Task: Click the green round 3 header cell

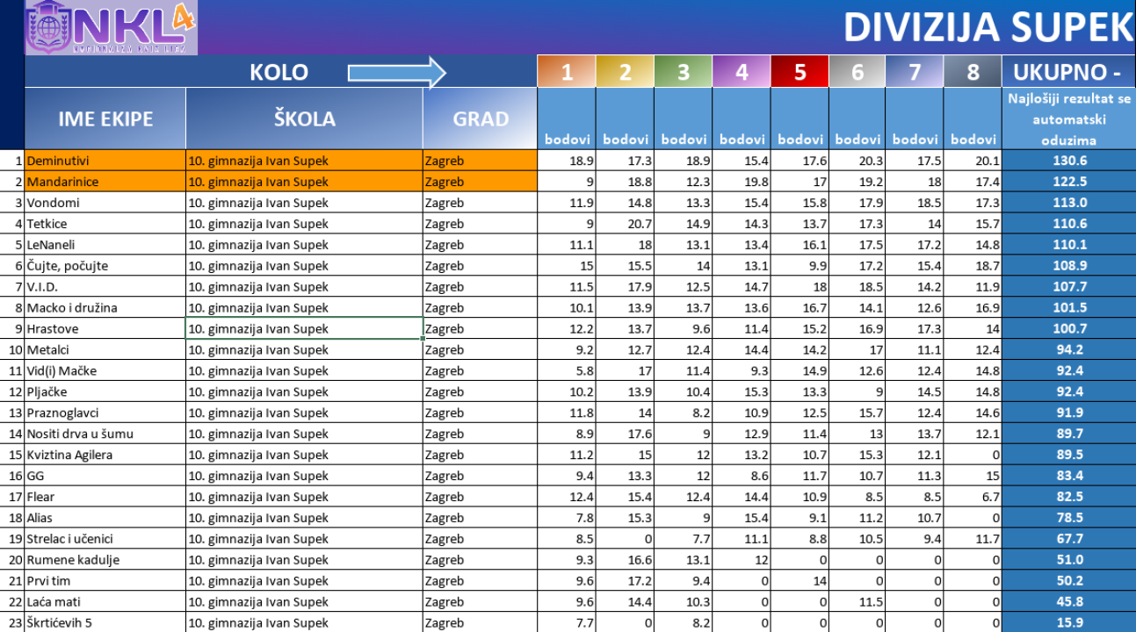Action: point(684,72)
